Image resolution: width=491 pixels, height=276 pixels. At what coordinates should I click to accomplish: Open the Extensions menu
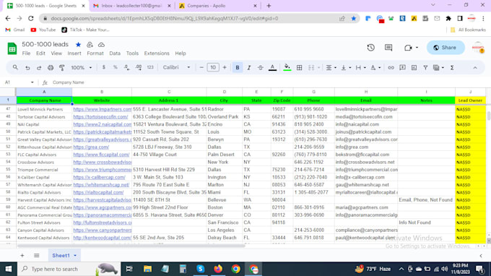(x=157, y=53)
